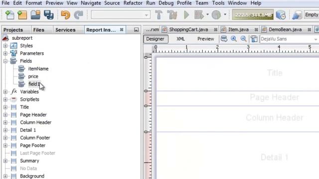Select the price field

(33, 77)
